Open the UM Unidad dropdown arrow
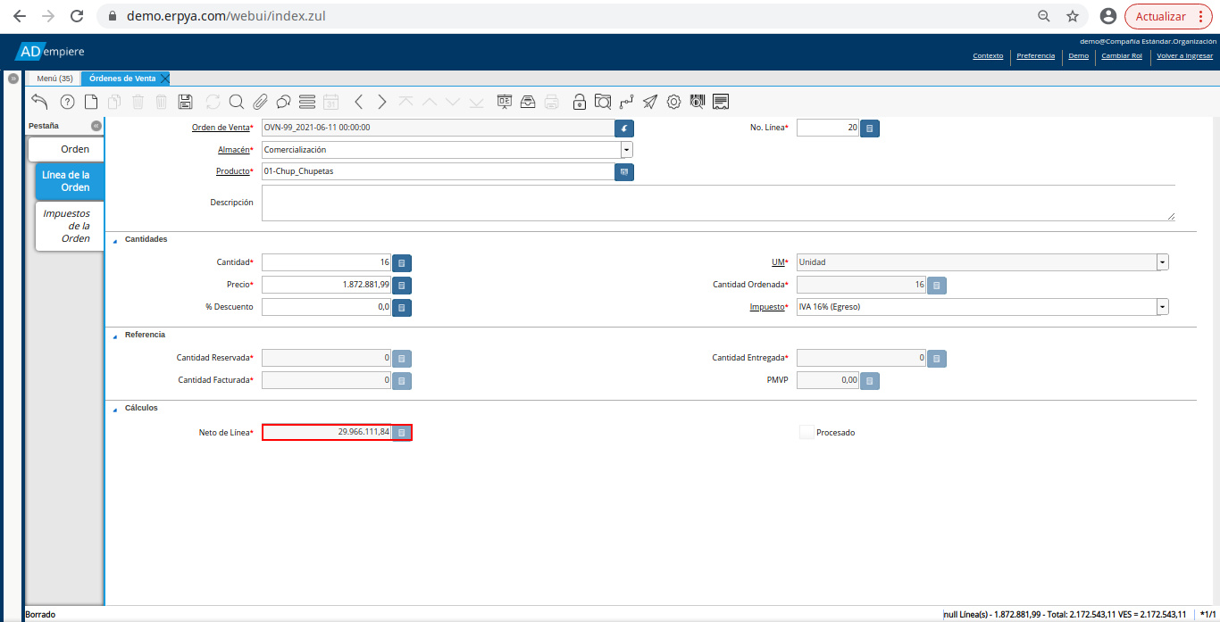This screenshot has width=1220, height=622. tap(1163, 262)
